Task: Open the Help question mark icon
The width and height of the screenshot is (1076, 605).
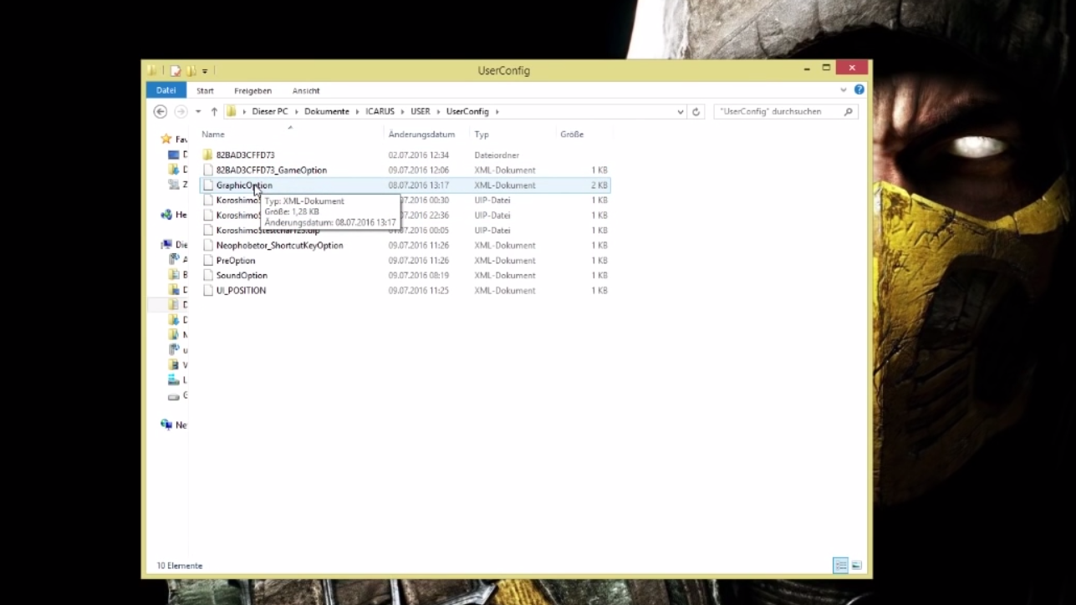Action: (x=859, y=89)
